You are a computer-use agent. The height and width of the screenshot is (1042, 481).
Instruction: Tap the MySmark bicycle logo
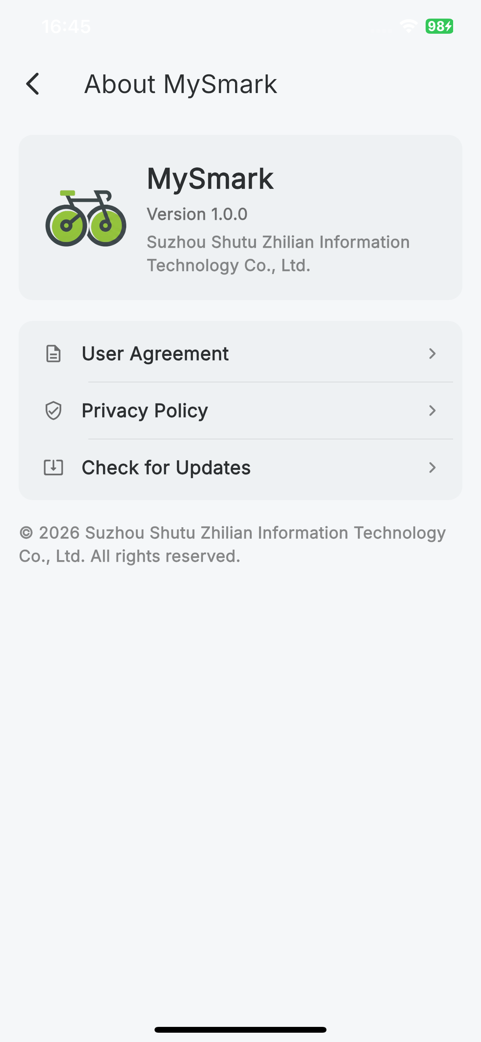pyautogui.click(x=86, y=218)
